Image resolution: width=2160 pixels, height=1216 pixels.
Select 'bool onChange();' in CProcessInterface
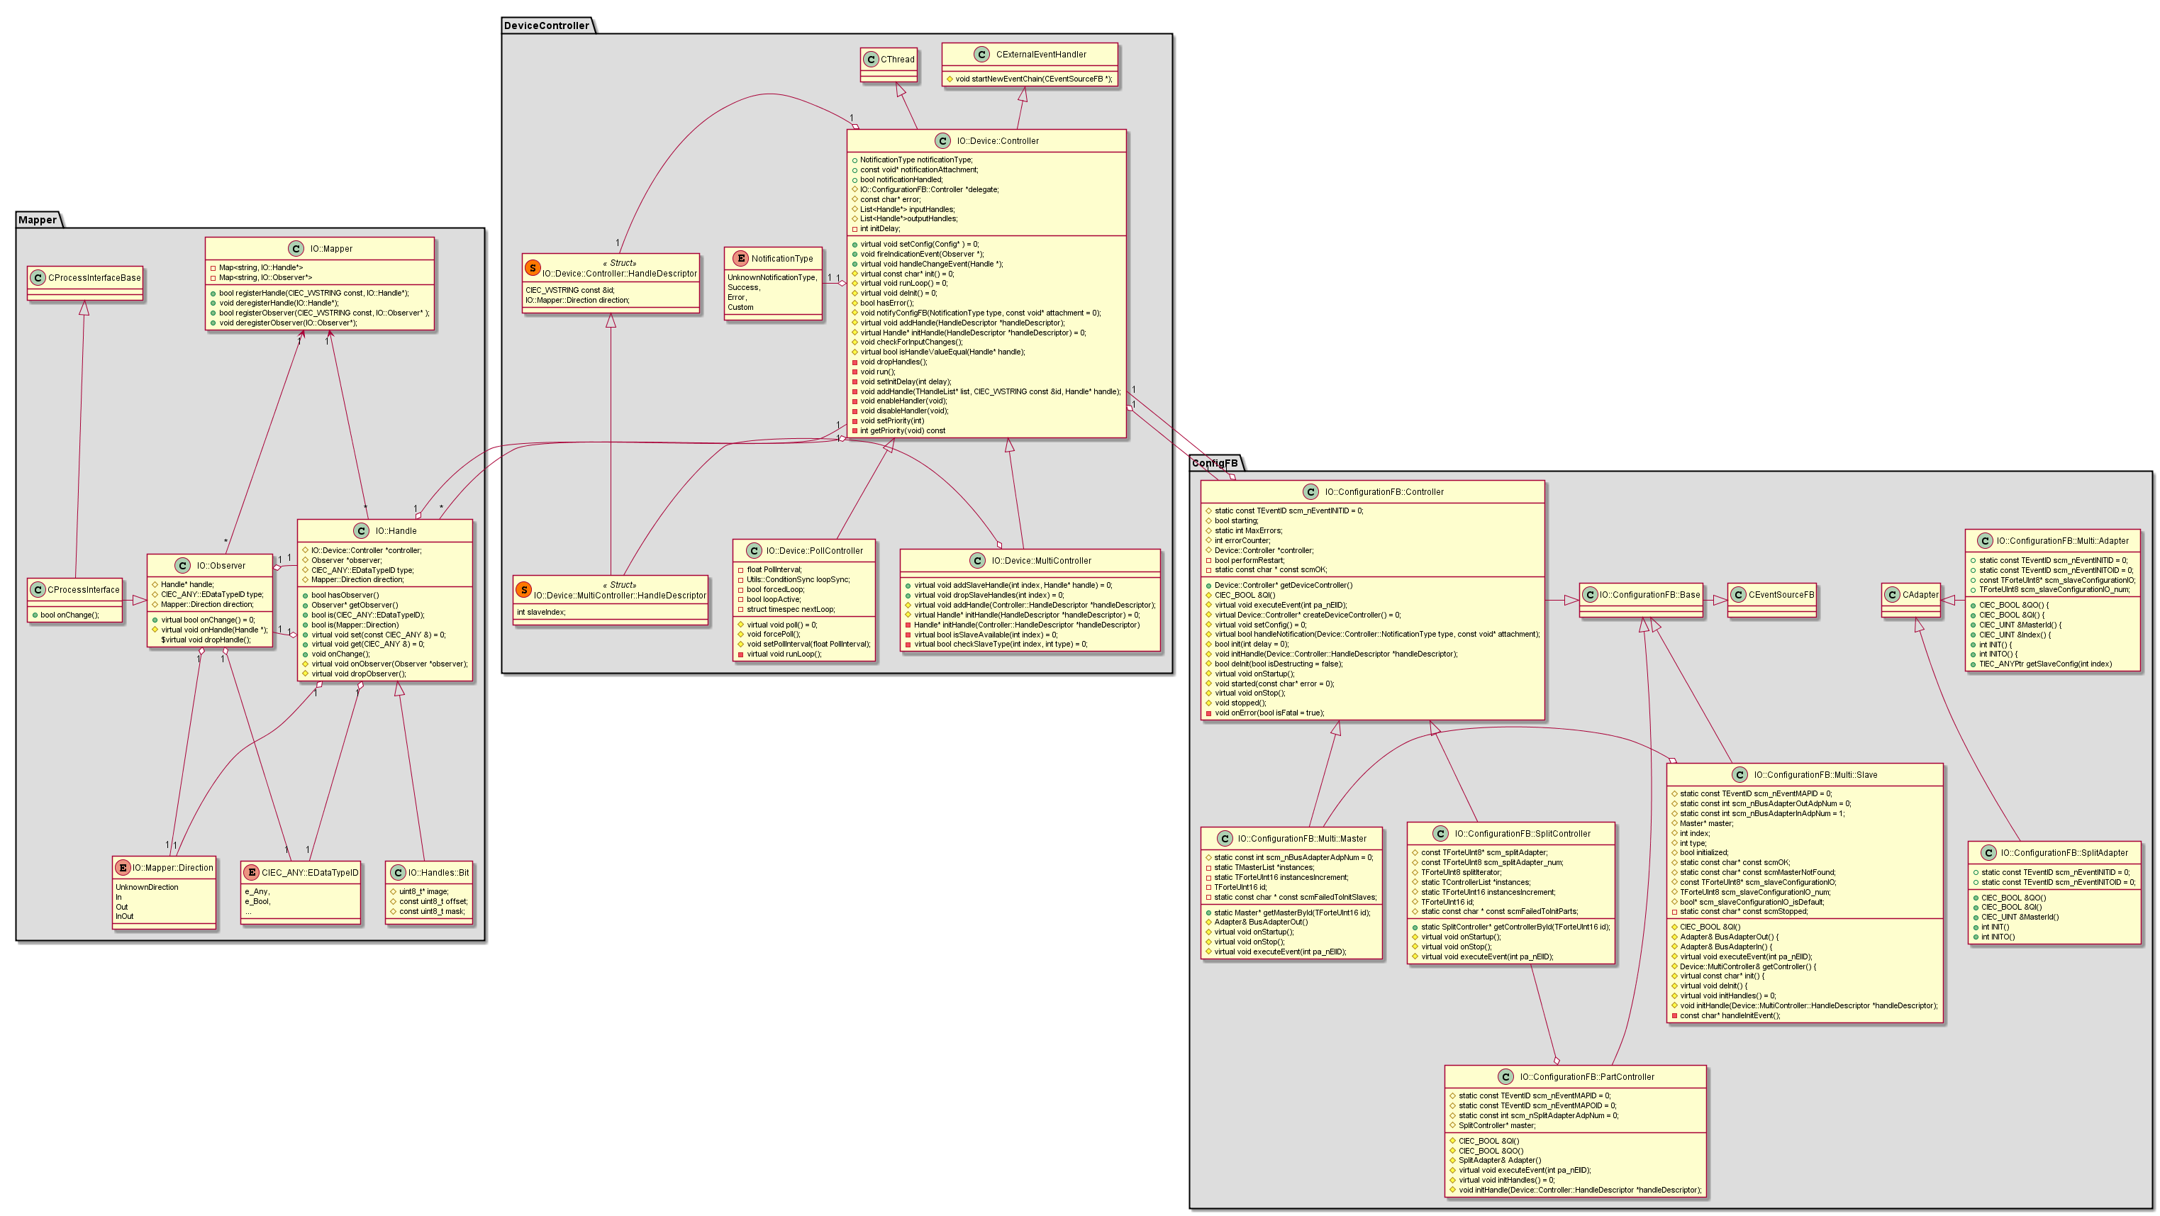tap(69, 615)
